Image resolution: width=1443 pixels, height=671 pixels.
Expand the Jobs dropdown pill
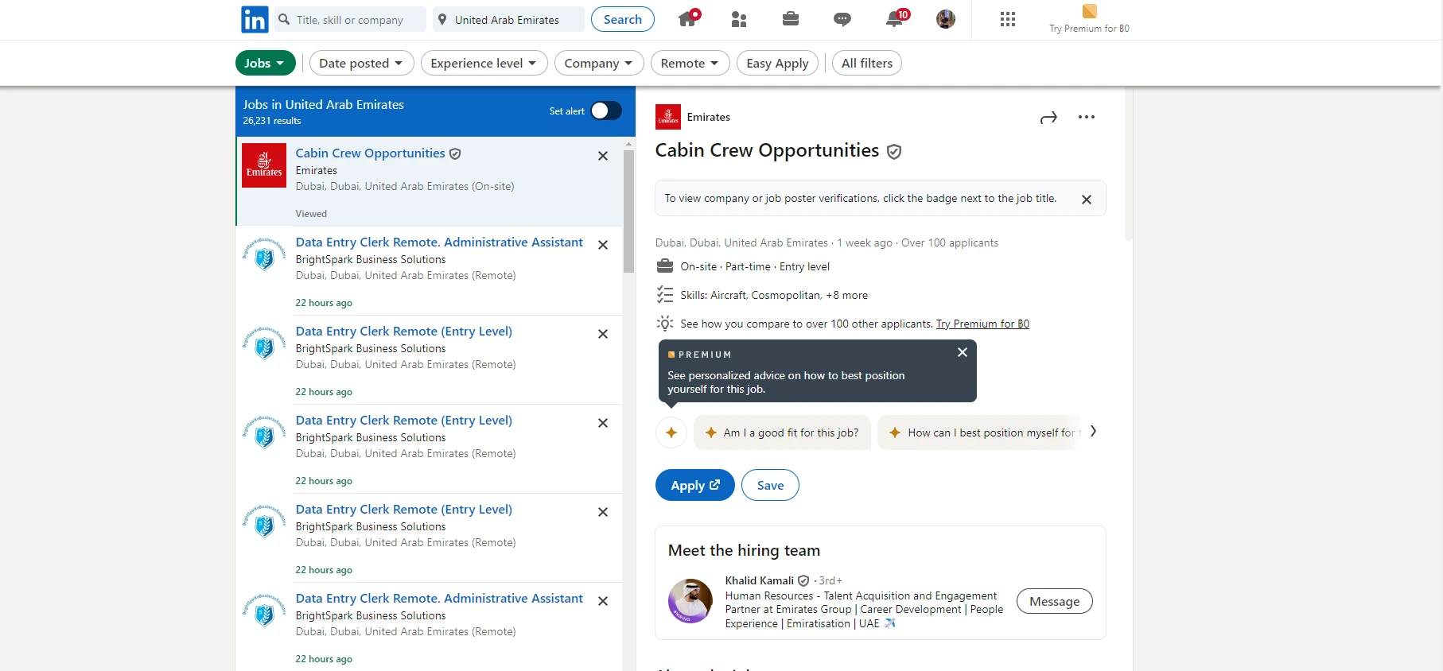pos(266,63)
